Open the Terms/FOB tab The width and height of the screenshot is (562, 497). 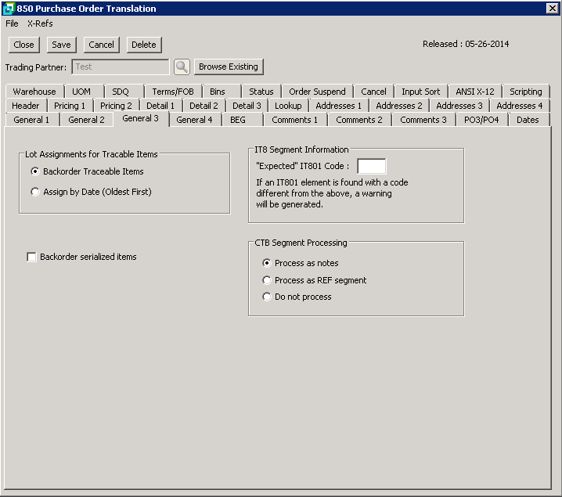tap(173, 92)
